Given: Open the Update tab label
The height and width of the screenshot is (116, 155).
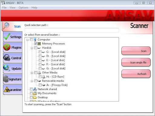Looking at the screenshot, I should point(17,69).
